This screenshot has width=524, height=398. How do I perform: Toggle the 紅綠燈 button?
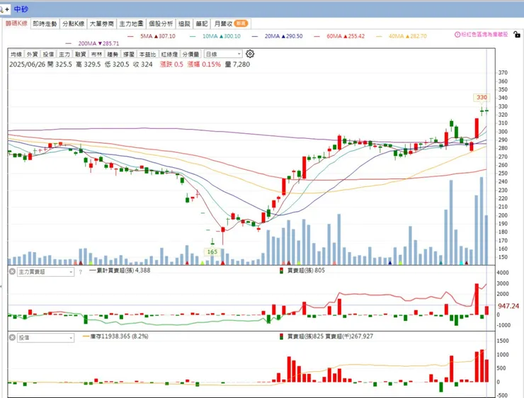[169, 54]
